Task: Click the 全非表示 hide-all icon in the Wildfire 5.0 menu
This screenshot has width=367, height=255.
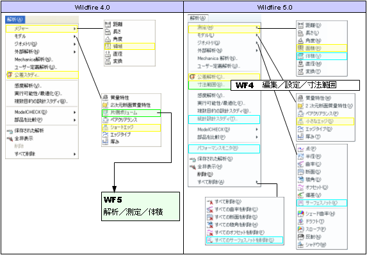Action: (x=193, y=167)
